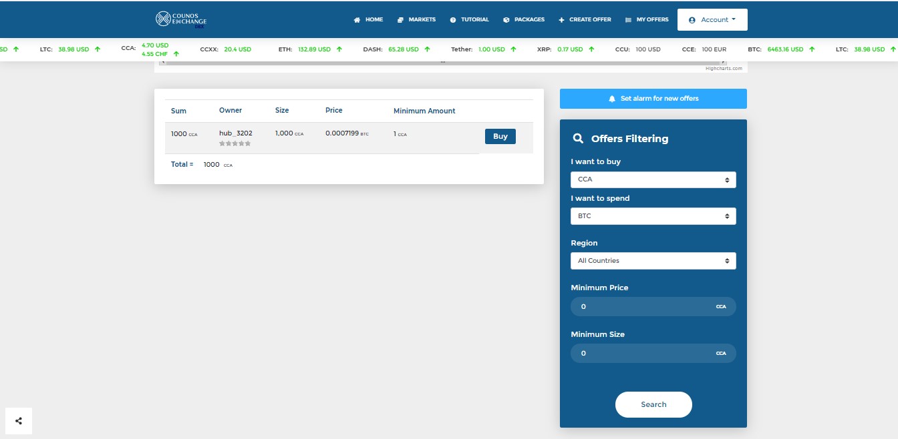This screenshot has height=439, width=898.
Task: Click the Size column header
Action: point(282,110)
